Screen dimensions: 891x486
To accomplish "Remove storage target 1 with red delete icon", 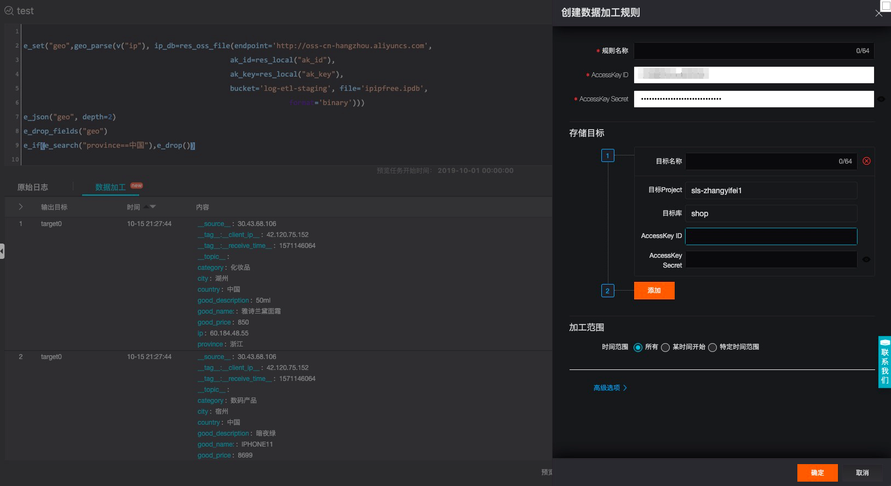I will tap(866, 161).
